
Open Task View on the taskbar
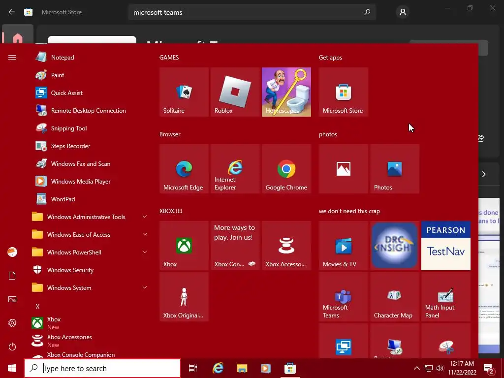point(192,368)
